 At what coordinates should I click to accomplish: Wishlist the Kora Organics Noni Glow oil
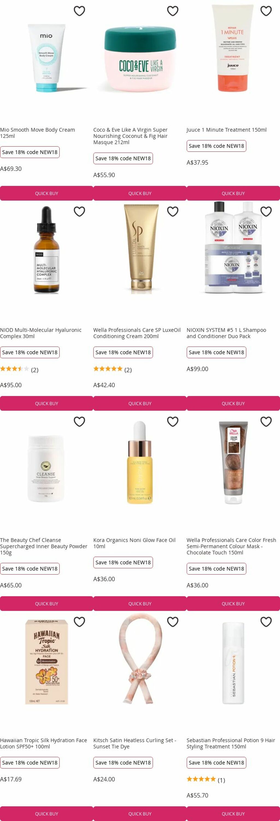coord(173,421)
